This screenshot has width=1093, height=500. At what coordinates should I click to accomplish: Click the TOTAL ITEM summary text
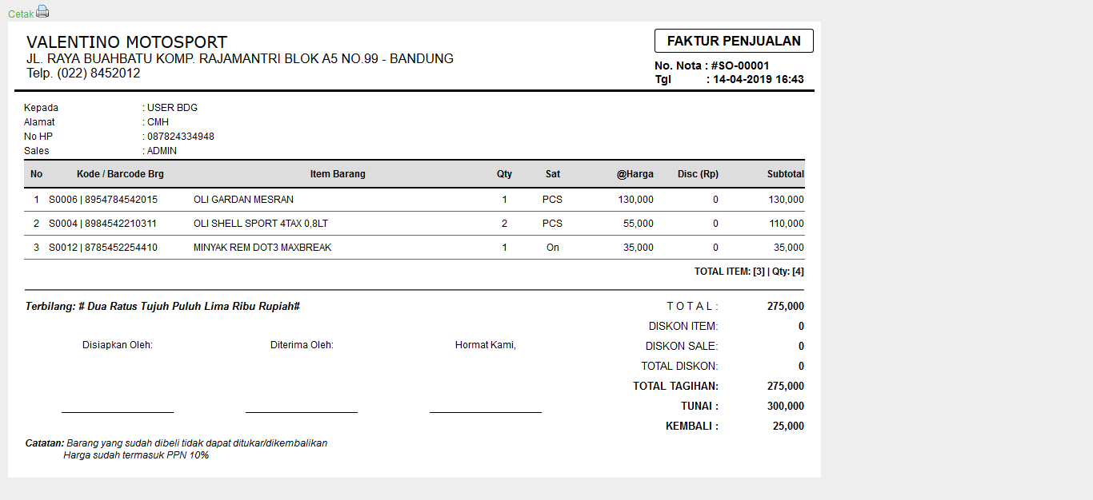point(751,271)
